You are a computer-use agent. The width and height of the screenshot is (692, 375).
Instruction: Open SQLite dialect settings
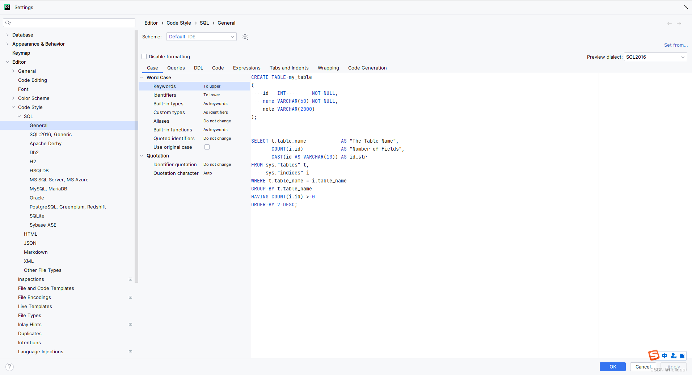(x=37, y=216)
